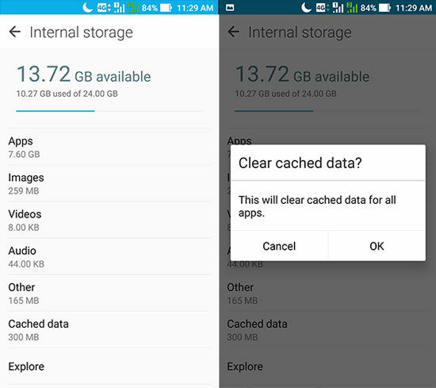Open the Images 259 MB entry
Image resolution: width=436 pixels, height=388 pixels.
[109, 183]
